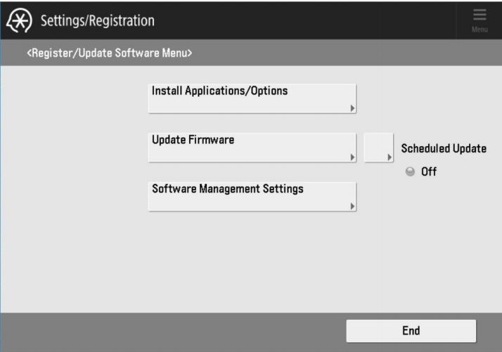Expand the arrow on Install Applications/Options
Viewport: 502px width, 352px height.
[x=352, y=109]
